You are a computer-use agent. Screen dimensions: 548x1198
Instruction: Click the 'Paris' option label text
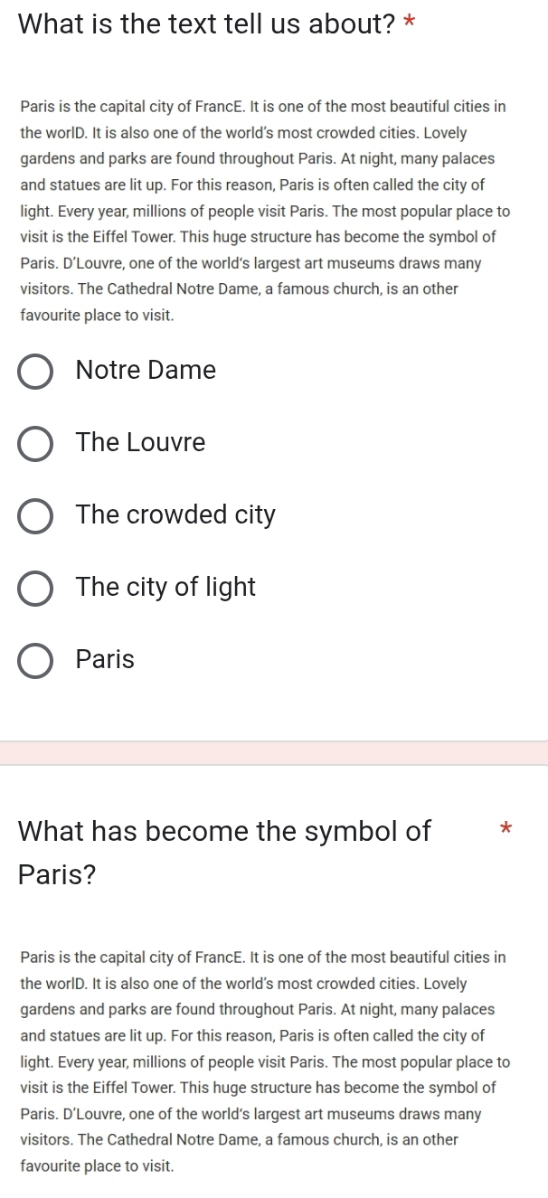point(106,659)
